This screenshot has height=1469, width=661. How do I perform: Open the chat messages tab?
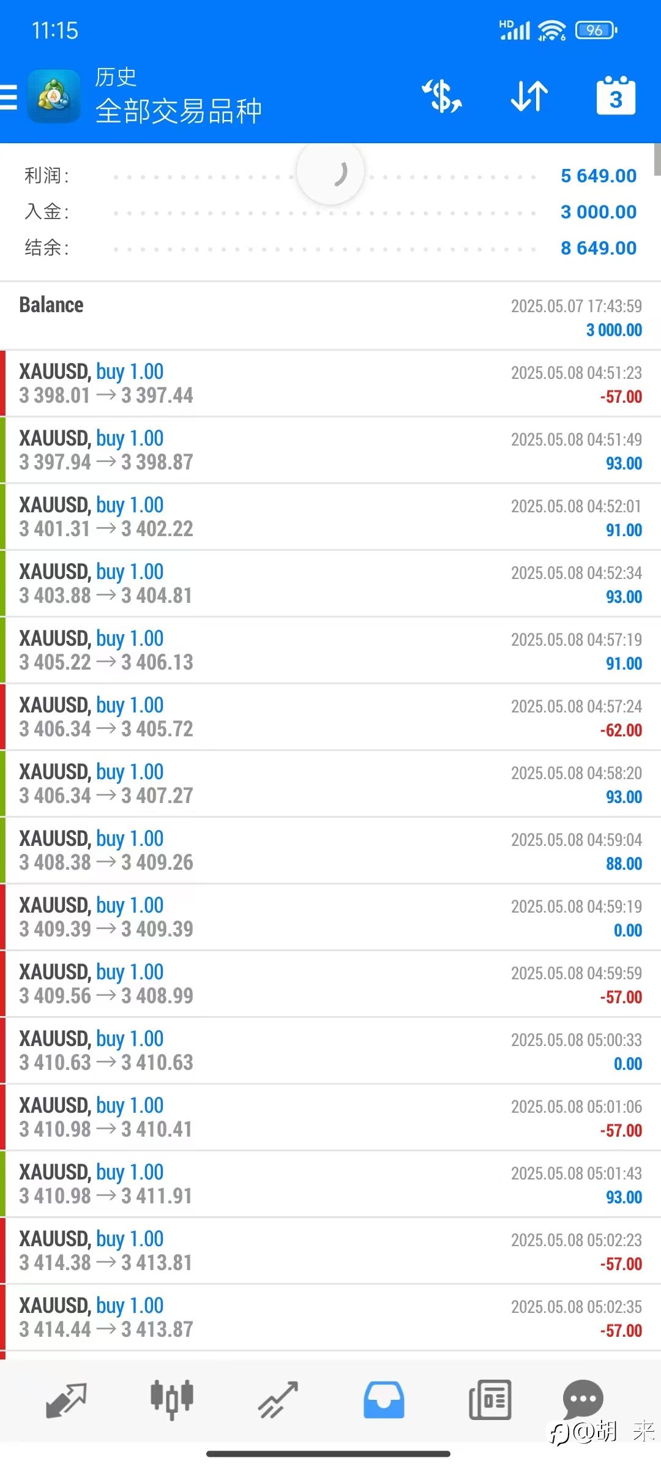[583, 1400]
